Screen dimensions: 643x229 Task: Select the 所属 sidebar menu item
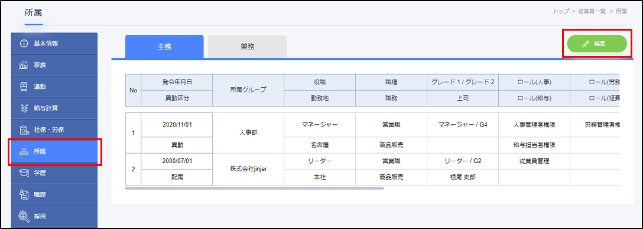point(54,151)
